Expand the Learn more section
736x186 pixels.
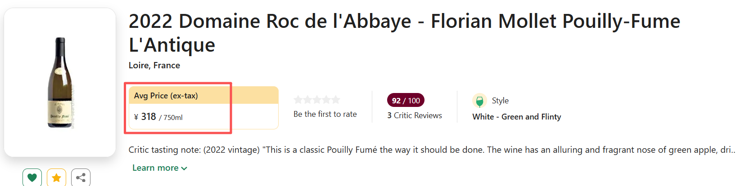point(155,168)
